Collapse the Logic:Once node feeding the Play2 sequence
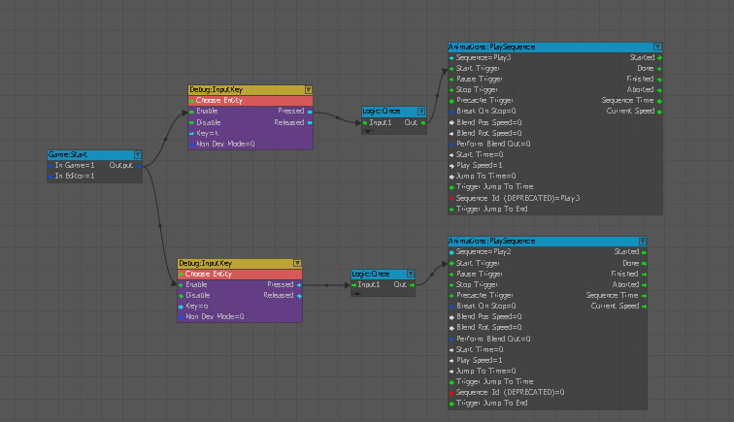This screenshot has width=734, height=422. click(410, 274)
